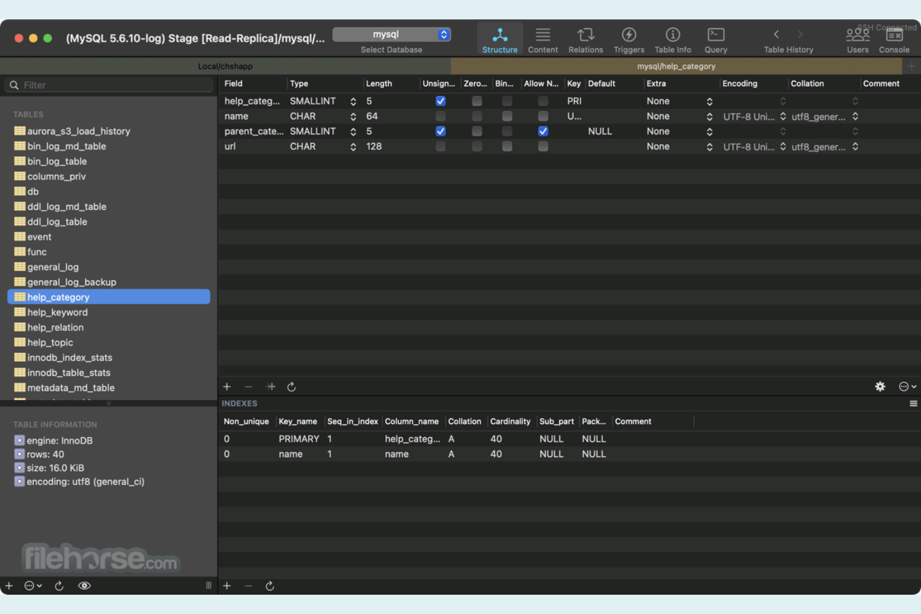Refresh the table structure
Viewport: 921px width, 614px height.
291,387
